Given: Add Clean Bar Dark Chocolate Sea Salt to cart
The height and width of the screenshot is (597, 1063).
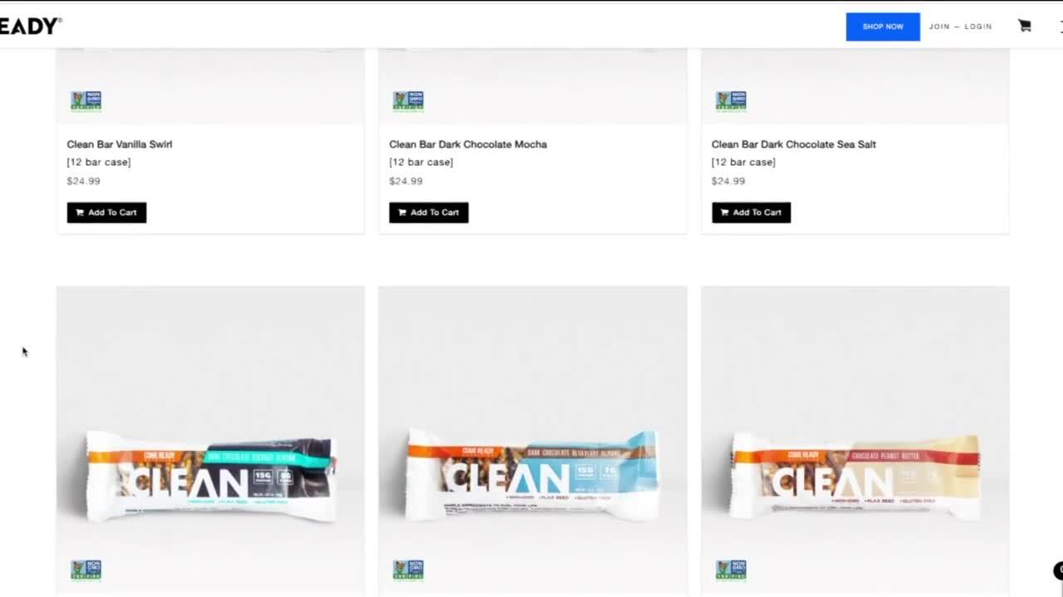Looking at the screenshot, I should 751,212.
